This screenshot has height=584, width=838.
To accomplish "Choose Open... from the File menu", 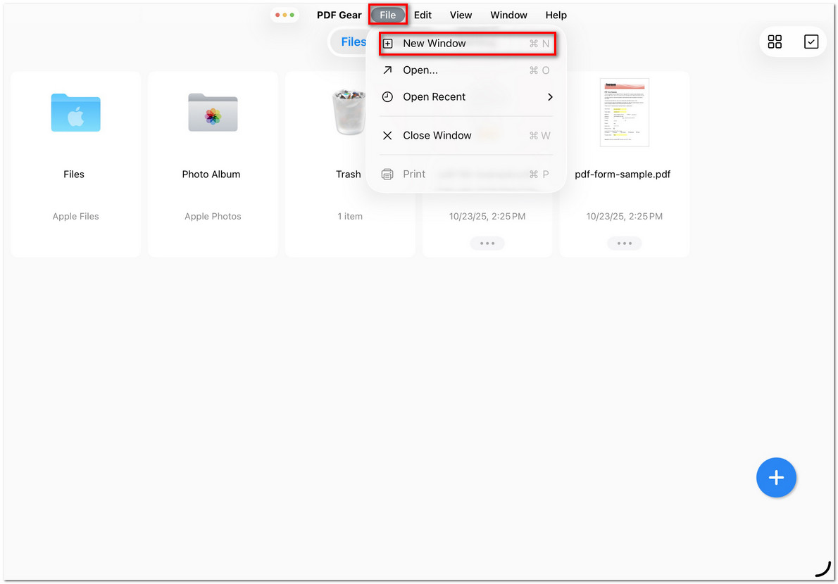I will (420, 70).
